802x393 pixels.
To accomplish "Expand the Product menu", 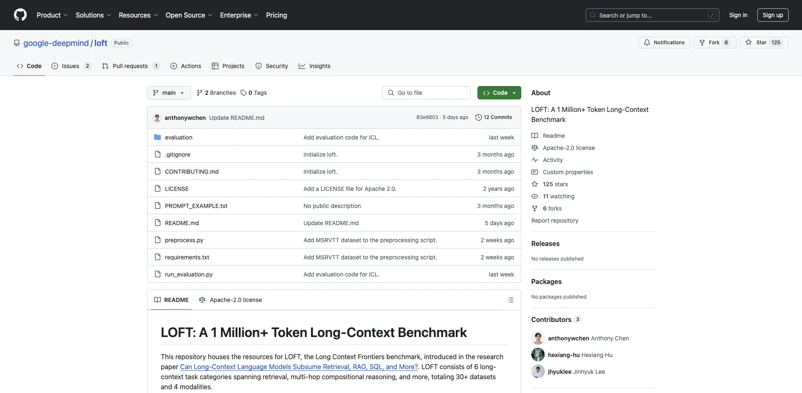I will (x=52, y=15).
